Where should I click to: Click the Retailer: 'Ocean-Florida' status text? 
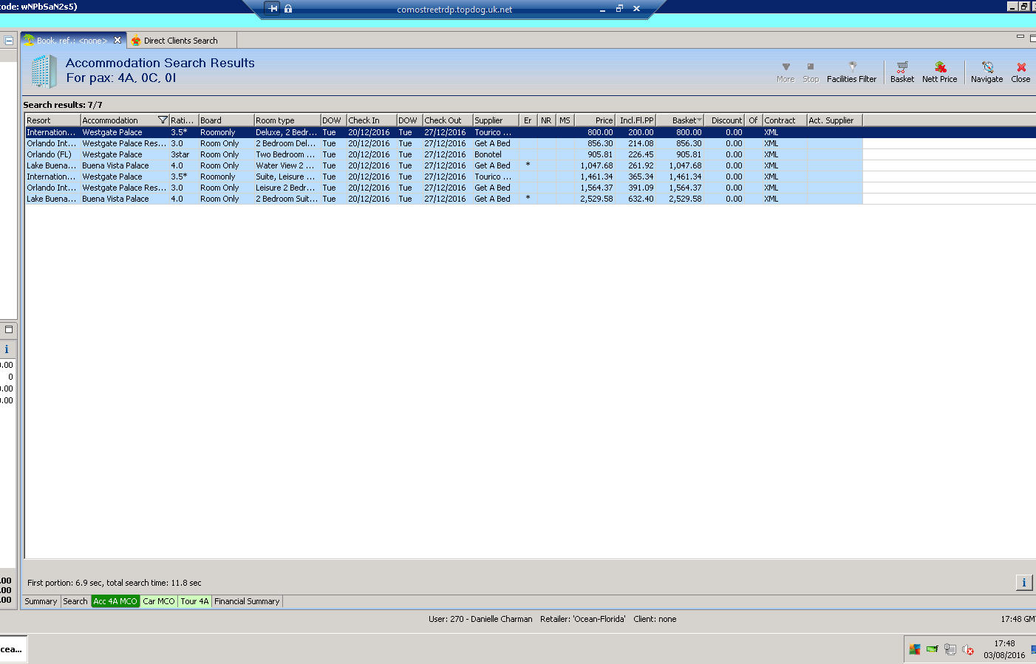[583, 619]
